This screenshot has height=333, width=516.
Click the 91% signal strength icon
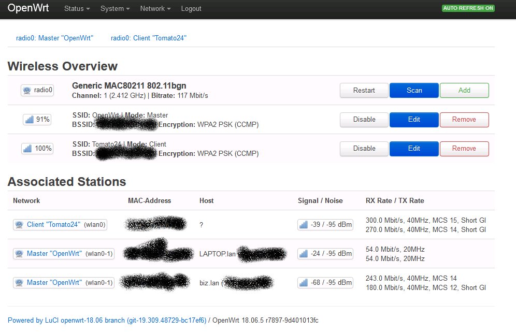click(30, 119)
